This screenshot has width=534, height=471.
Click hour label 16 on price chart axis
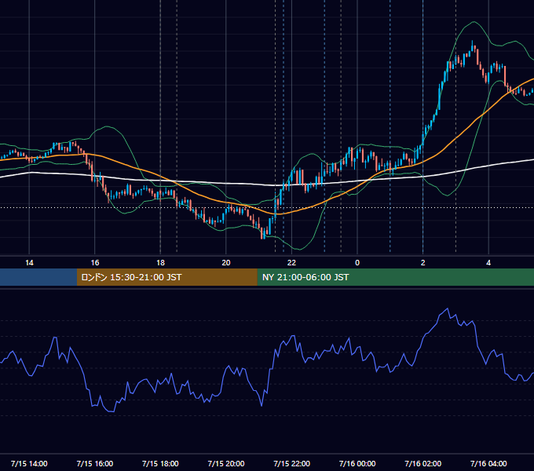click(x=95, y=263)
